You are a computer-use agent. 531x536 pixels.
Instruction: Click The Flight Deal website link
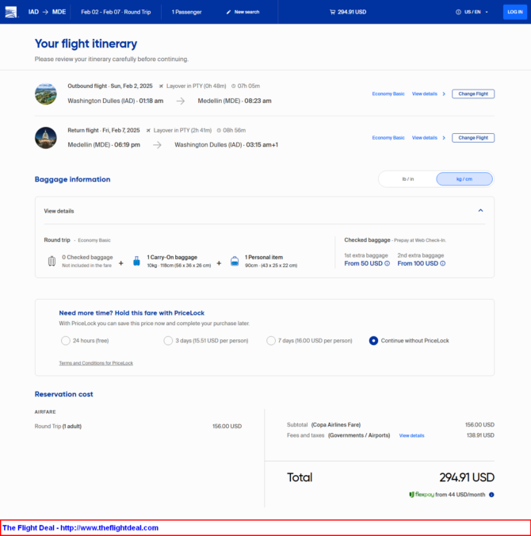click(x=80, y=528)
